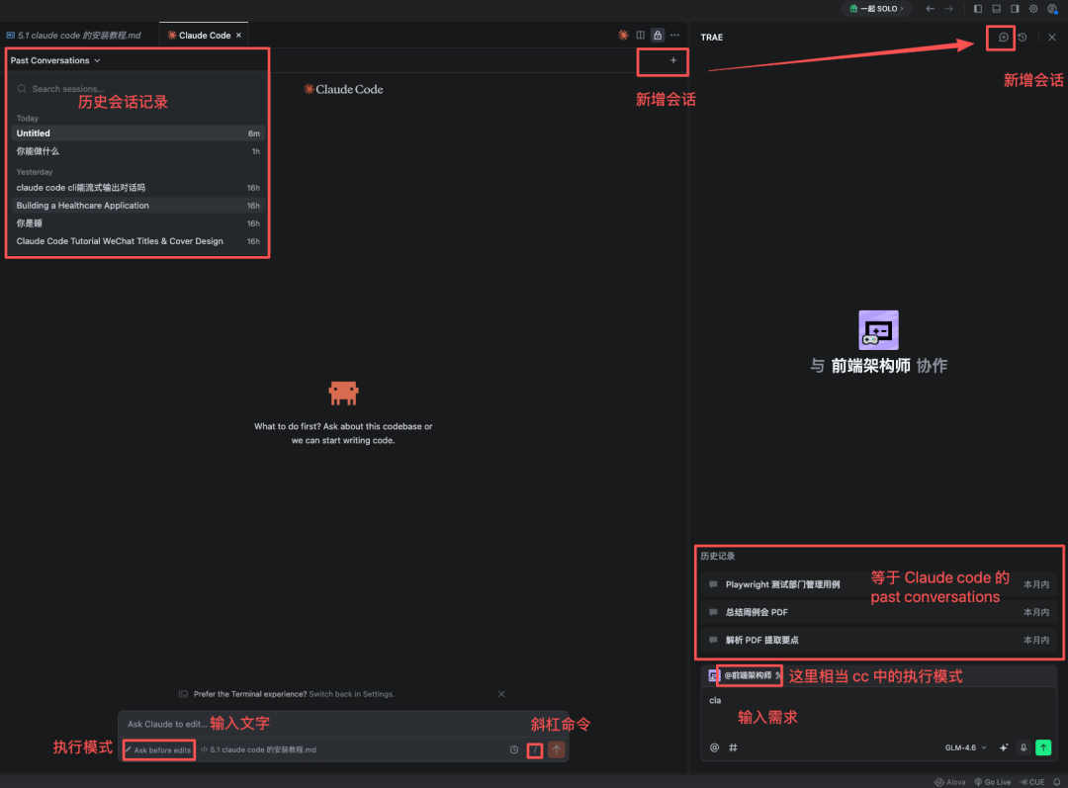Click the orange send arrow in Claude input
Screen dimensions: 1068x788
tap(557, 749)
